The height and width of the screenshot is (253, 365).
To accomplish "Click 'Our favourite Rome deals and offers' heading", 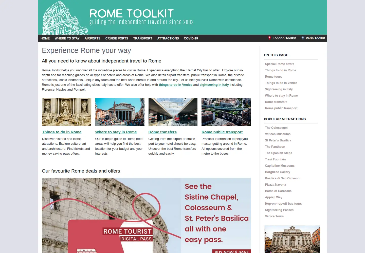I will point(81,171).
